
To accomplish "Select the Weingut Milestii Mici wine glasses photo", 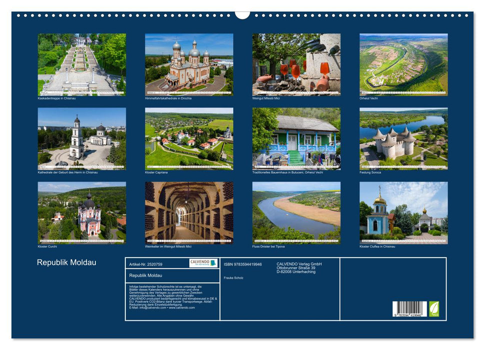I will click(296, 64).
